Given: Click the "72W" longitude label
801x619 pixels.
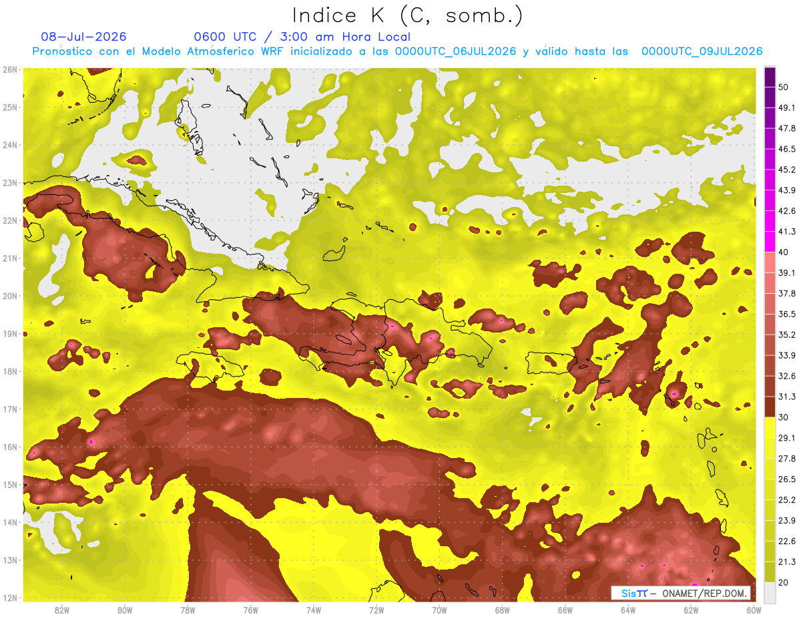Looking at the screenshot, I should [376, 610].
